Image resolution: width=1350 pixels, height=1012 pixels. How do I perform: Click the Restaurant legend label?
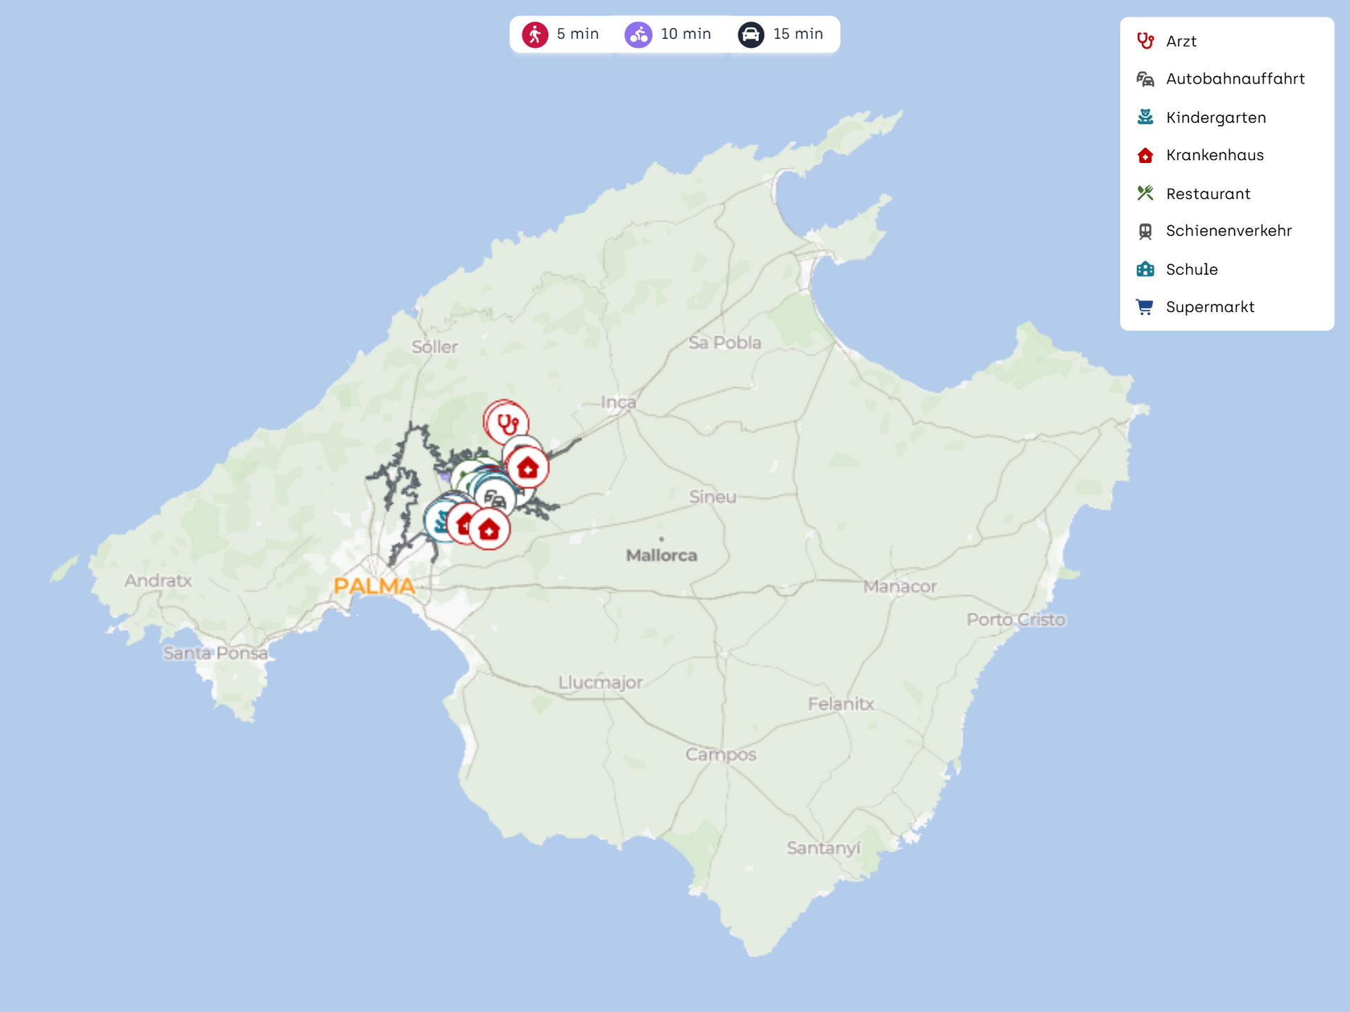[x=1208, y=194]
